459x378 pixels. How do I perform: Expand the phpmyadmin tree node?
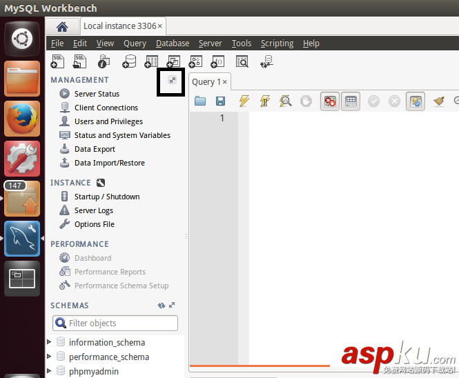point(49,370)
